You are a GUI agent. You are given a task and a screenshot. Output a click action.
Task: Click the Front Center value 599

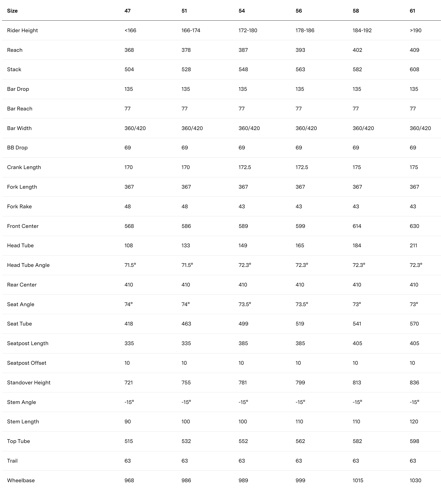(x=300, y=226)
